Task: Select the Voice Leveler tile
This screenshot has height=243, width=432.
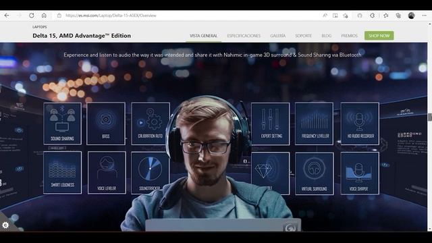Action: 107,173
